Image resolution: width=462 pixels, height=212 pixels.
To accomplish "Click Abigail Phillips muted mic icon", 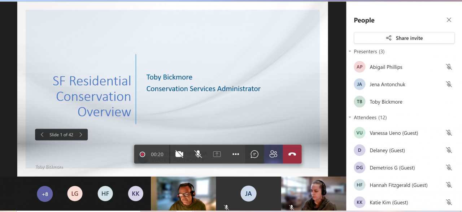I will [449, 67].
